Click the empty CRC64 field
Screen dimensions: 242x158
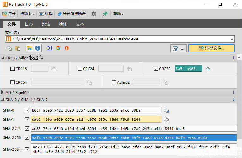pyautogui.click(x=57, y=82)
